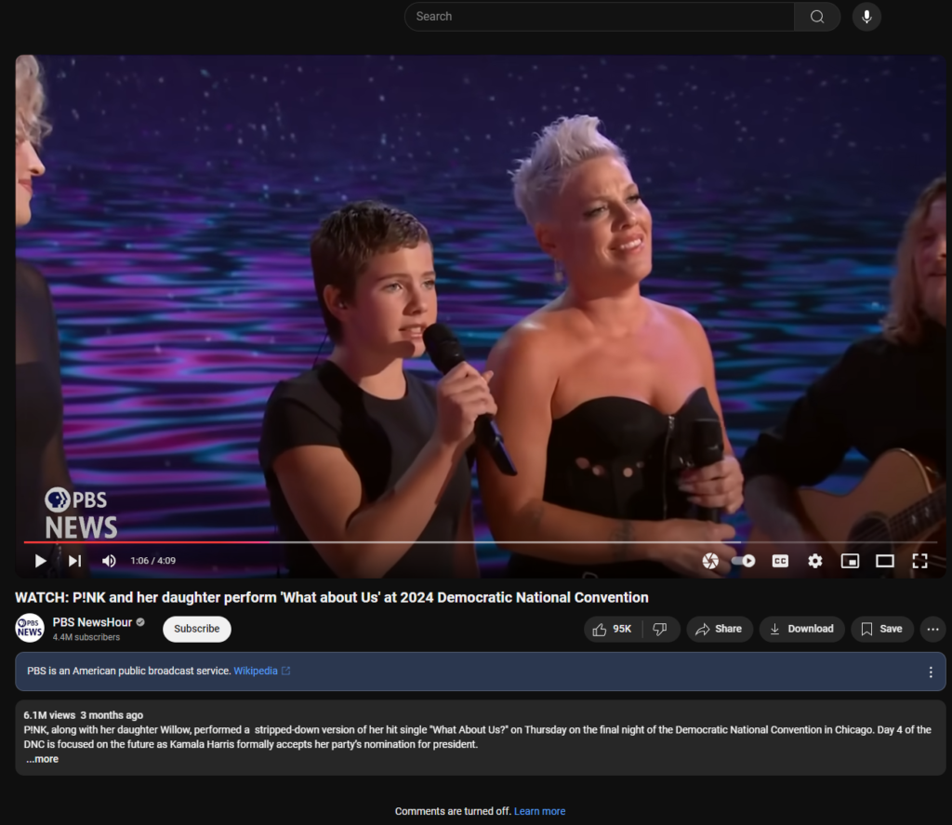Like the video (95K)
The image size is (952, 825).
613,629
